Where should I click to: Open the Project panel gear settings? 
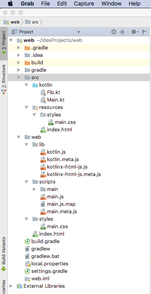point(135,32)
